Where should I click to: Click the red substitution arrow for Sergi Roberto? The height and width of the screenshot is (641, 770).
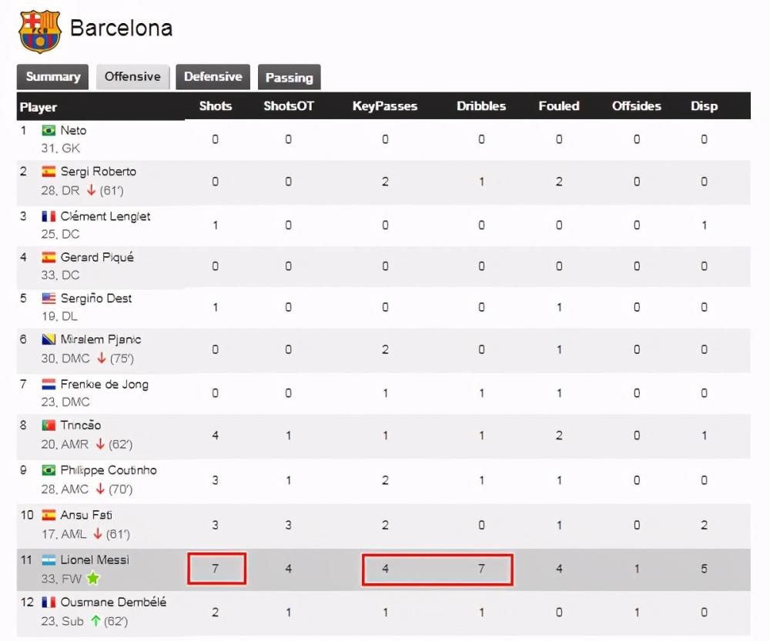pyautogui.click(x=91, y=190)
